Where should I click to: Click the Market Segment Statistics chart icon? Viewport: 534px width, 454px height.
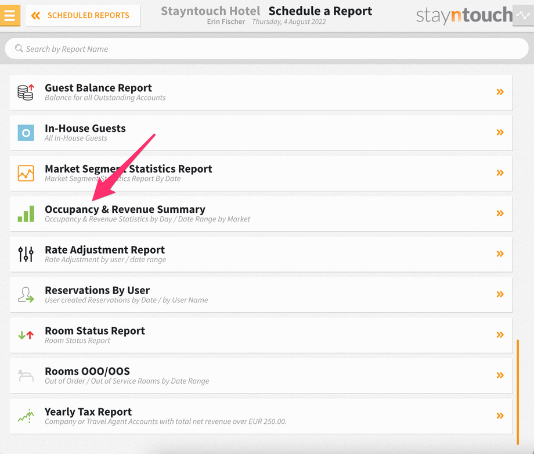(x=26, y=173)
